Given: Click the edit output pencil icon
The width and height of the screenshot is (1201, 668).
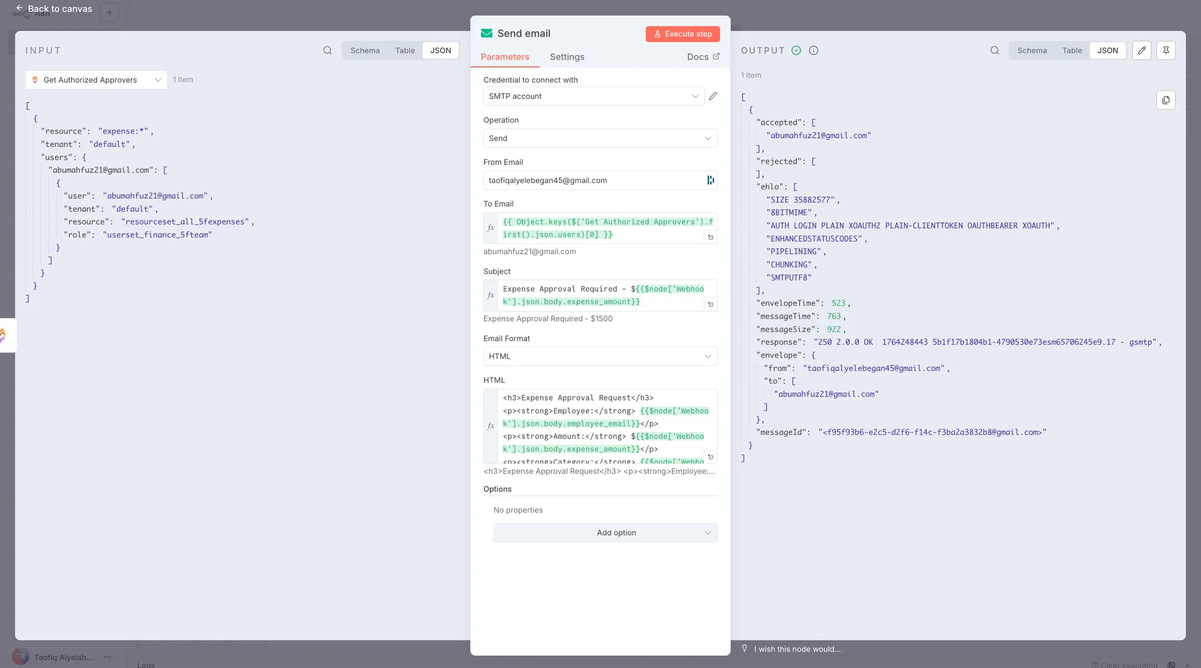Looking at the screenshot, I should pos(1141,50).
